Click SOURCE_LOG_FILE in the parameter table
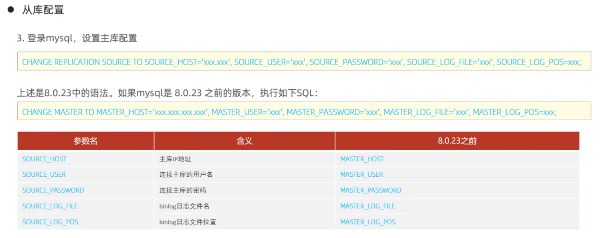 pyautogui.click(x=50, y=206)
